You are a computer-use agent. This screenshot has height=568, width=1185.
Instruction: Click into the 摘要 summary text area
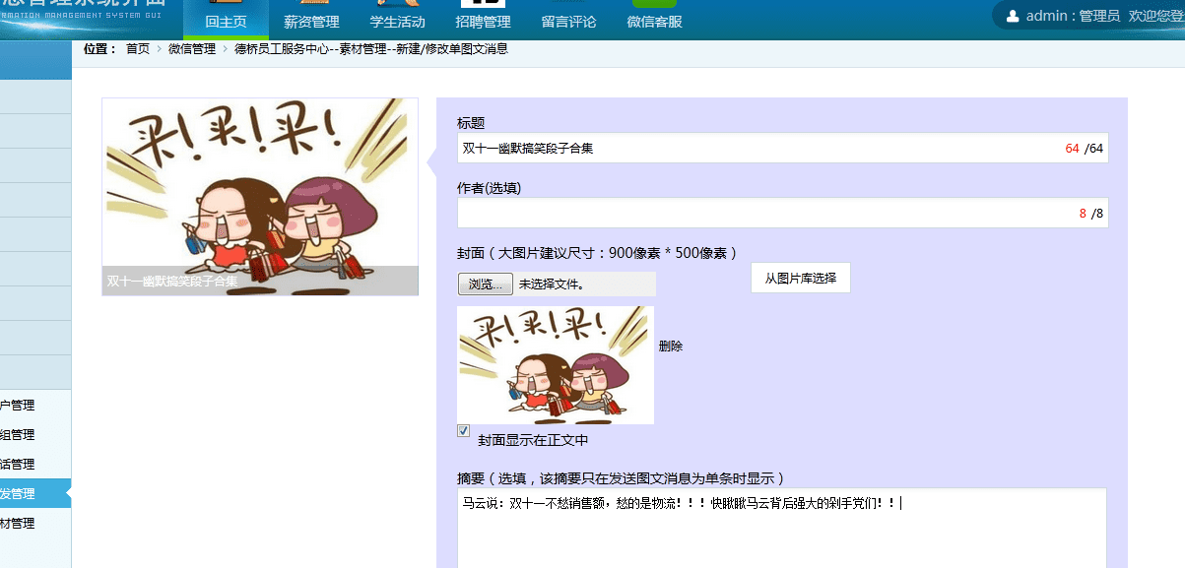point(782,528)
